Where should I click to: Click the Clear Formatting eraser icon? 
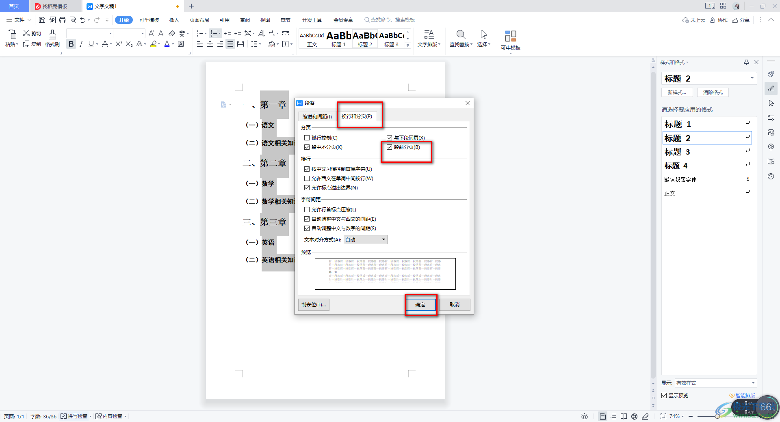[172, 33]
